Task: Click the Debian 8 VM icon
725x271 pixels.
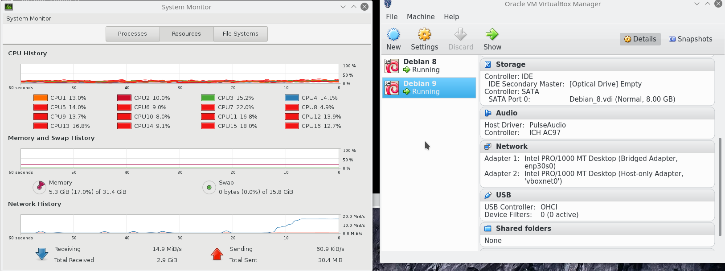Action: coord(392,66)
